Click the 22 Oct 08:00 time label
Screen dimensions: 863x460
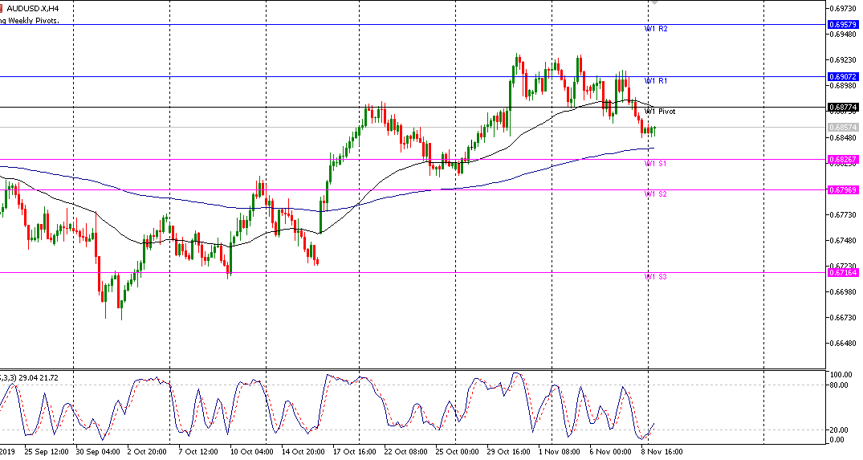pyautogui.click(x=405, y=452)
